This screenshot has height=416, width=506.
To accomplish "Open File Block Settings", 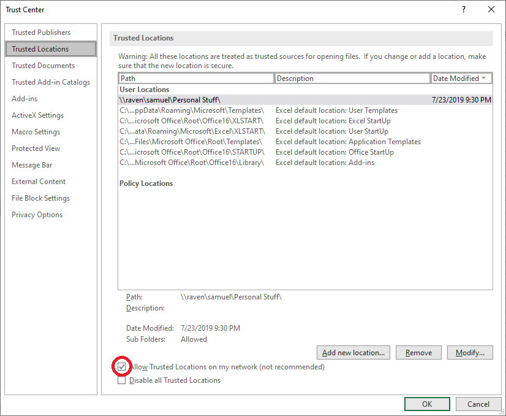I will (x=40, y=198).
